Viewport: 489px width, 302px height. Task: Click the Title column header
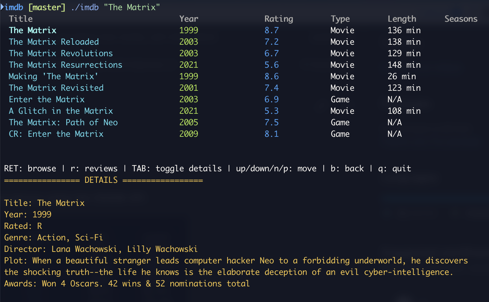[21, 19]
